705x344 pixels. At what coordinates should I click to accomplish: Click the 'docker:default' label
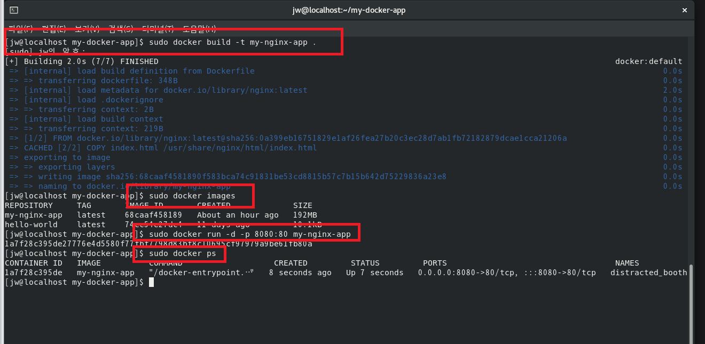point(649,61)
